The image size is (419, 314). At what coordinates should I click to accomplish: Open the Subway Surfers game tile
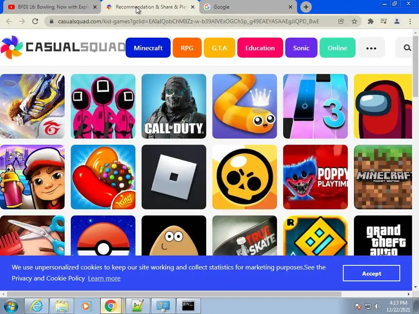(x=32, y=177)
